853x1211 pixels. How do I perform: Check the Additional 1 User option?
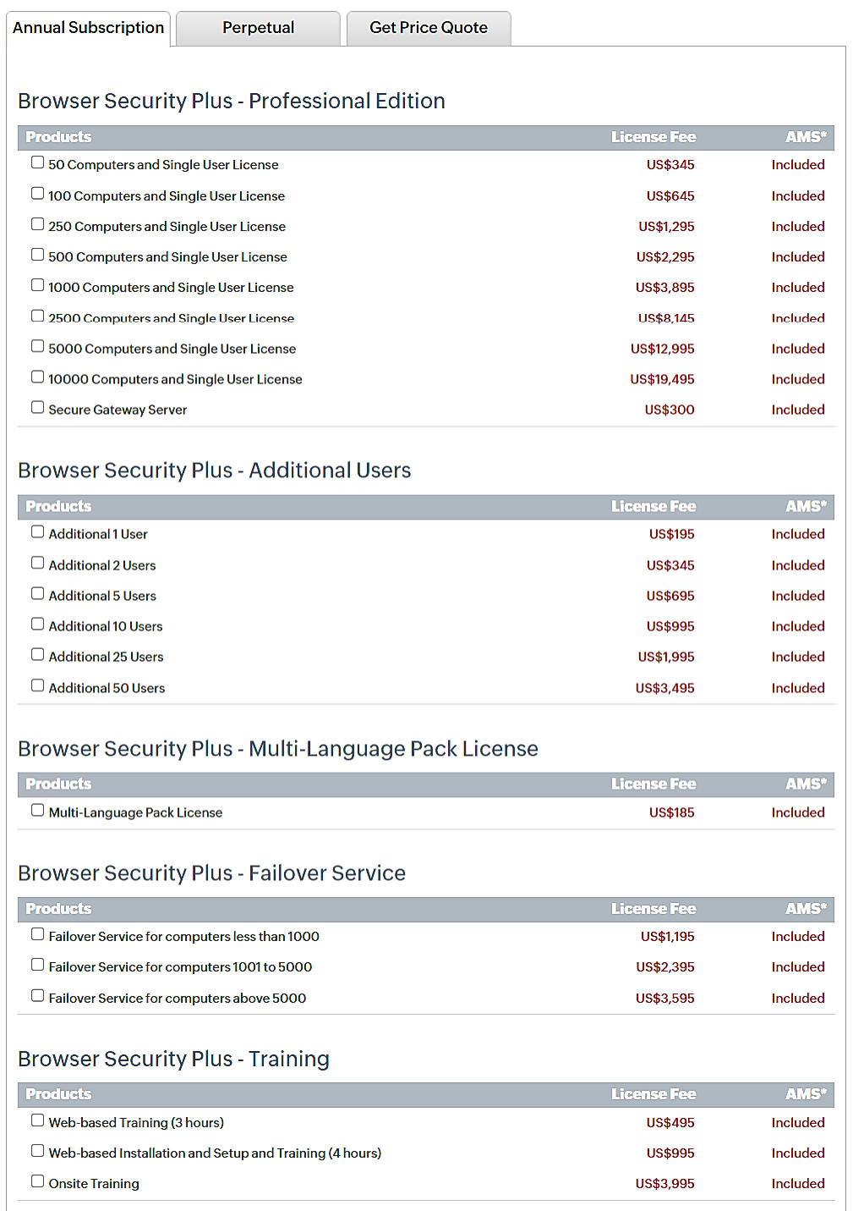click(x=37, y=531)
